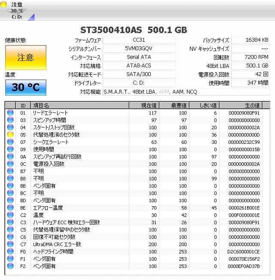275x280 pixels.
Task: Click the blue status icon for row 09
Action: [x=10, y=149]
